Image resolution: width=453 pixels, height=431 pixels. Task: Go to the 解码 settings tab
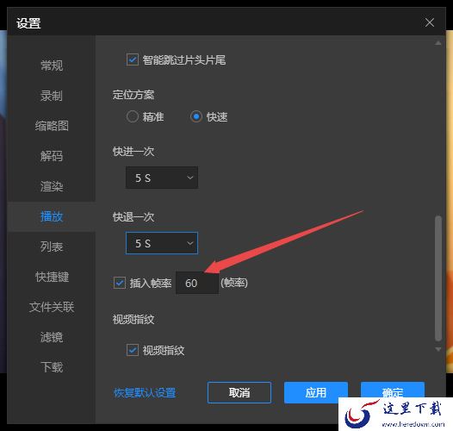52,156
